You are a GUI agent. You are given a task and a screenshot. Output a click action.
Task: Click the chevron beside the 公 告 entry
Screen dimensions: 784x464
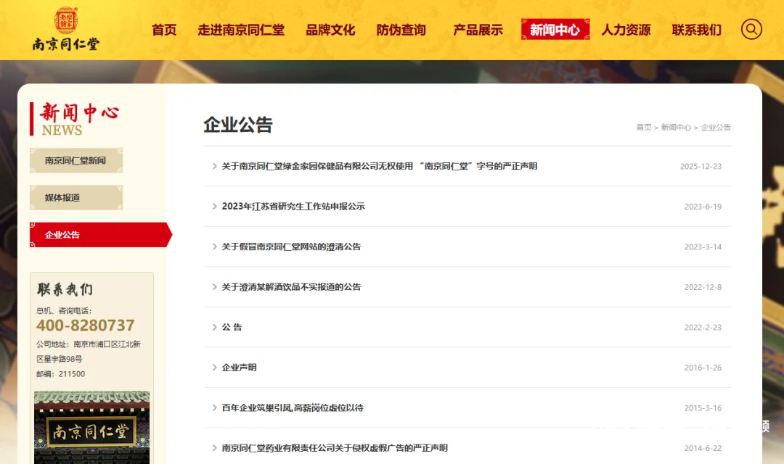(x=214, y=327)
